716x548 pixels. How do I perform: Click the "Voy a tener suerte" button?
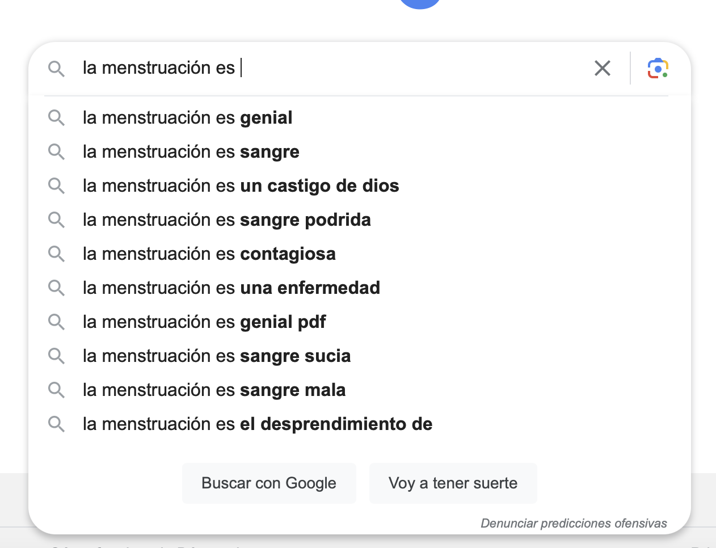(453, 483)
